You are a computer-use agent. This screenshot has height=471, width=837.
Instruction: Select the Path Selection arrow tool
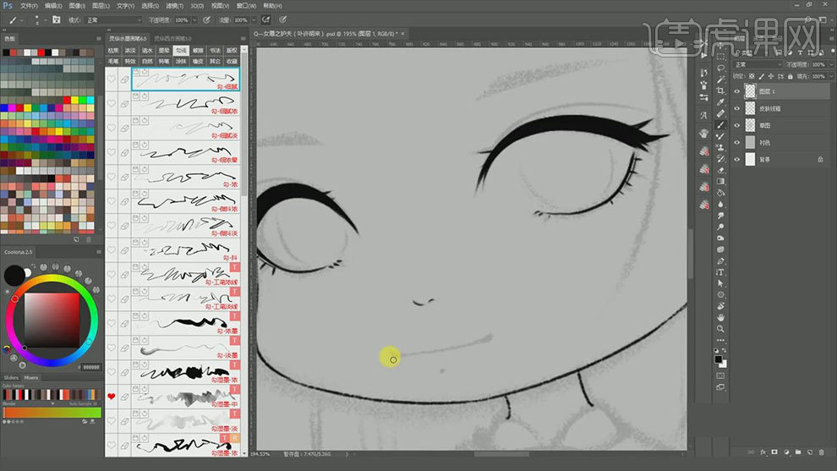(720, 283)
